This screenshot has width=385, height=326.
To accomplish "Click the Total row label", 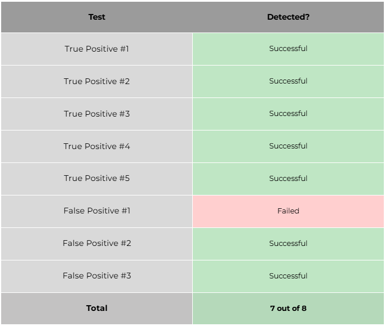I will pyautogui.click(x=97, y=309).
